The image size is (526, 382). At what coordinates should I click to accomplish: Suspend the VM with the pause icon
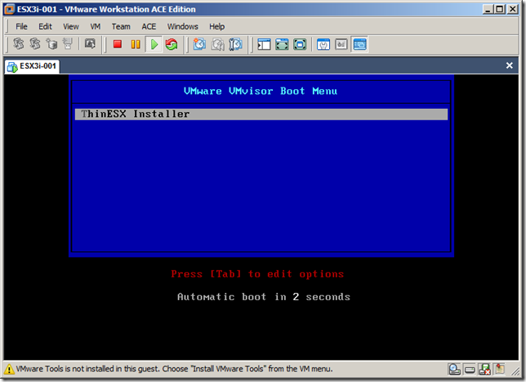[136, 44]
